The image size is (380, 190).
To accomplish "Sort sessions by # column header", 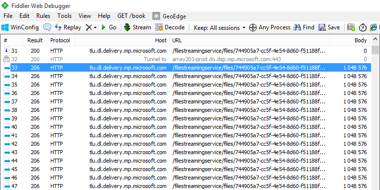I will pos(11,40).
